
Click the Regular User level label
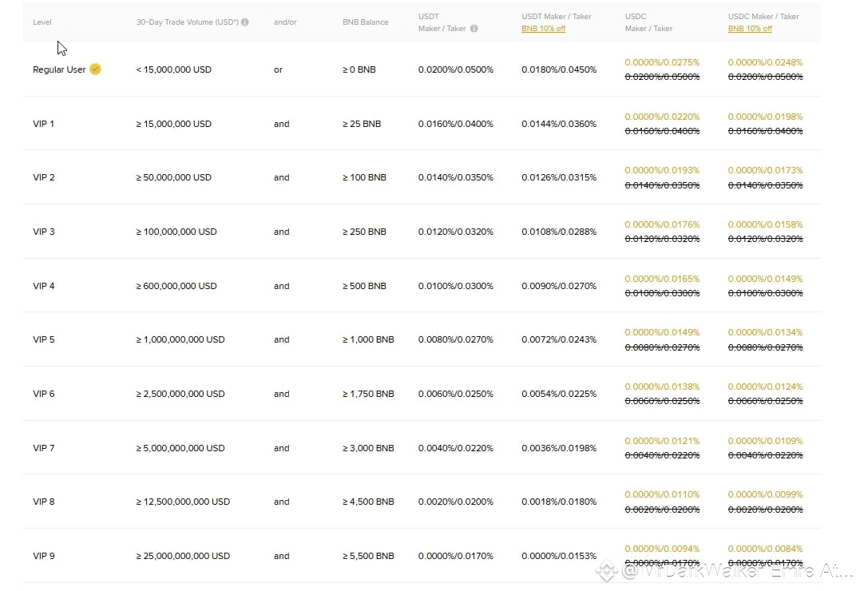(59, 69)
